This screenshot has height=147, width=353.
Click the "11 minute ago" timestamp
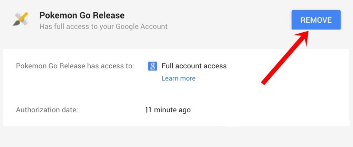click(x=168, y=110)
